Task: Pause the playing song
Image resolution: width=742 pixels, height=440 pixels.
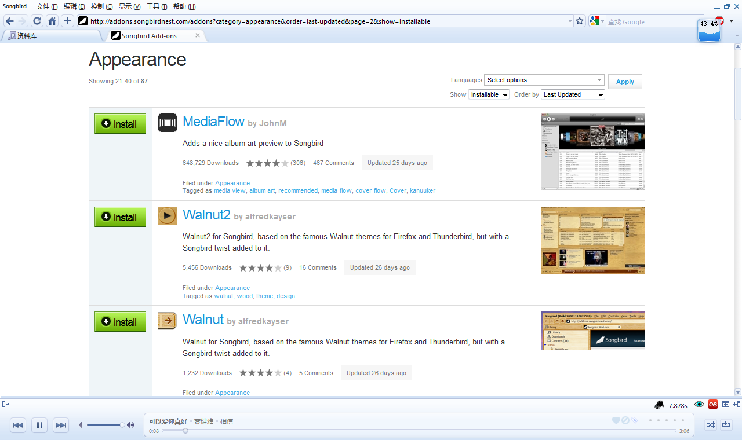Action: click(39, 425)
